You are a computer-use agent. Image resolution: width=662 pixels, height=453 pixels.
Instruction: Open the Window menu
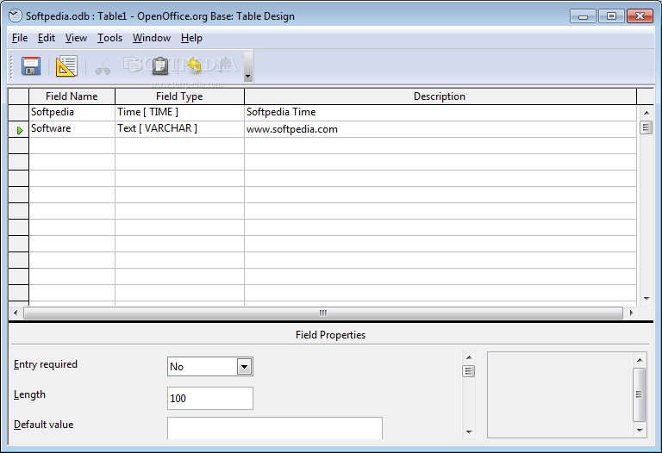(x=152, y=38)
